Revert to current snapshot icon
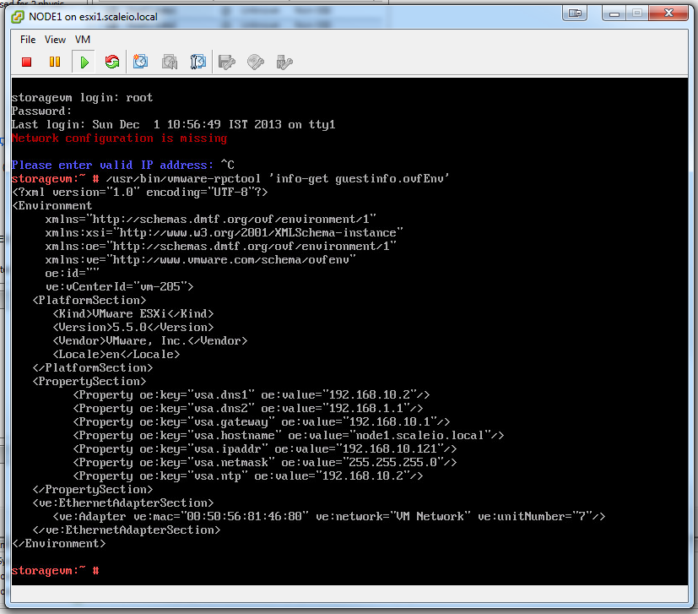The height and width of the screenshot is (614, 698). click(170, 62)
